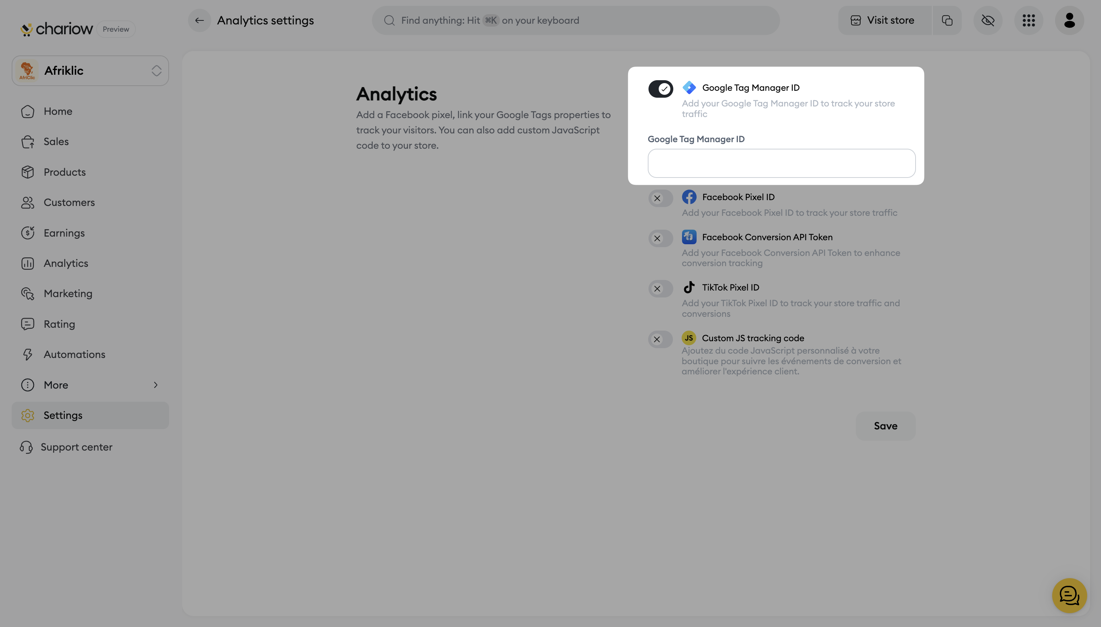Viewport: 1101px width, 627px height.
Task: Go to Products in the sidebar
Action: (64, 172)
